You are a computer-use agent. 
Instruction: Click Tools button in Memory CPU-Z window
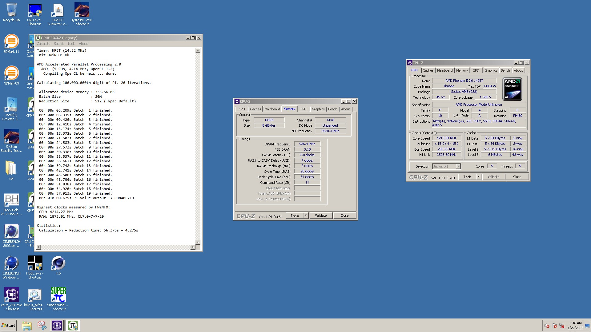[x=295, y=215]
